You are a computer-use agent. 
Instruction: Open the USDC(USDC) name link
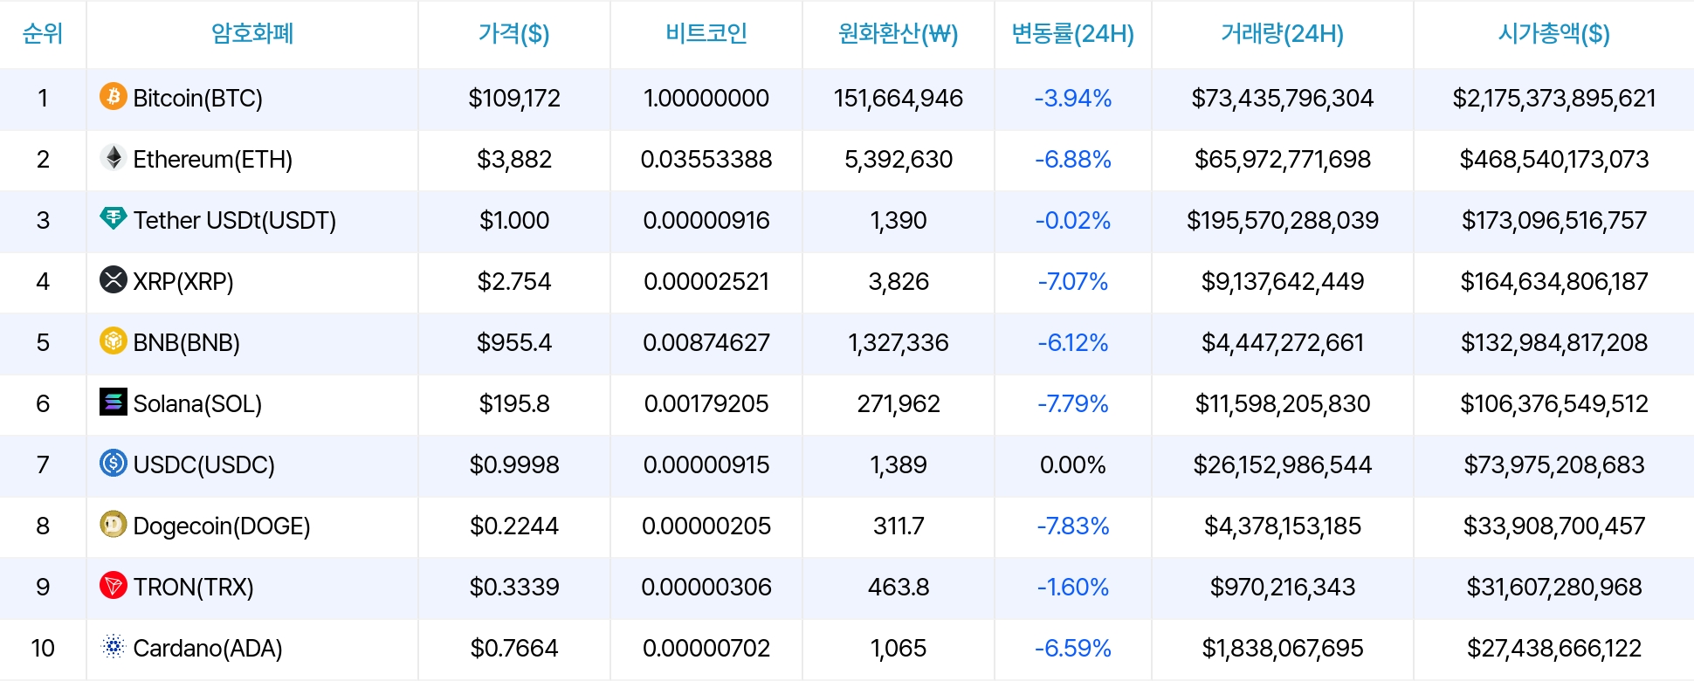[204, 464]
